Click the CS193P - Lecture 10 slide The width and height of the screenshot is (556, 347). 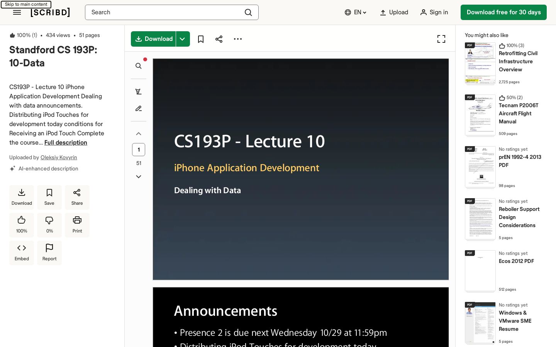point(301,169)
